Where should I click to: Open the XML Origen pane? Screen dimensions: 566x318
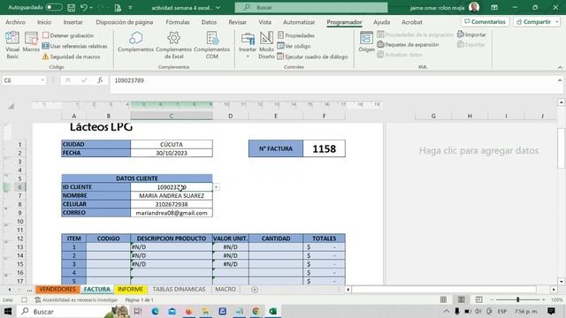366,42
